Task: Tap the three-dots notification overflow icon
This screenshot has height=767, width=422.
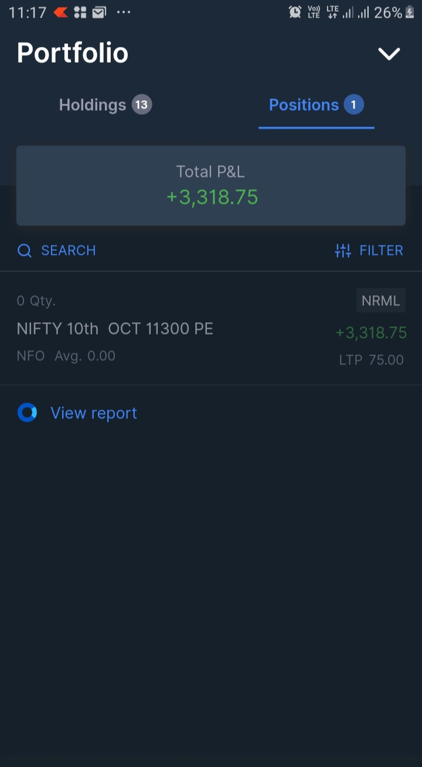Action: tap(124, 12)
